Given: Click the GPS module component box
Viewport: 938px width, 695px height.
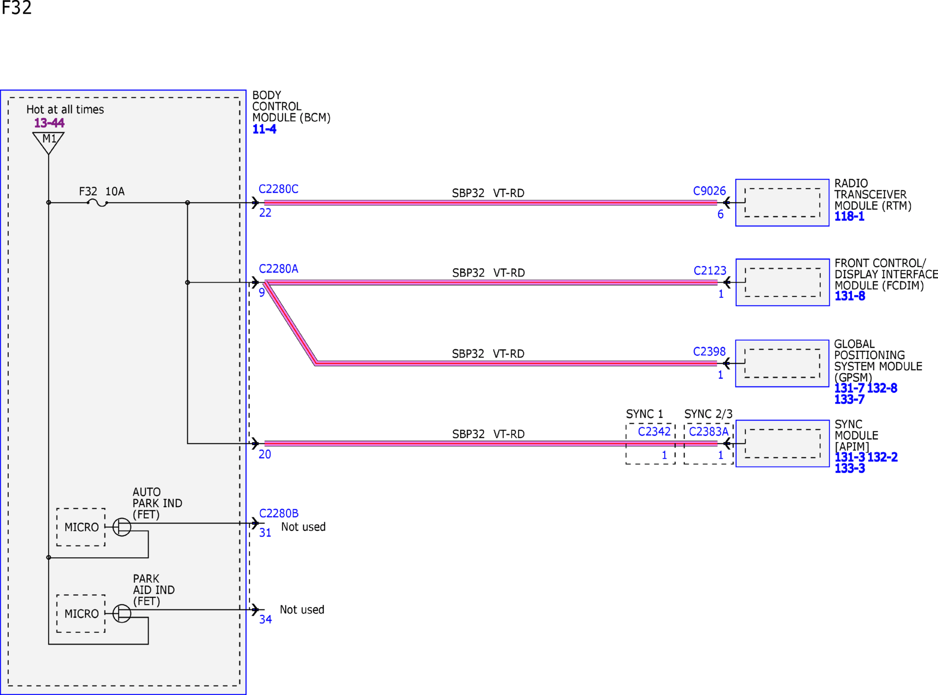Looking at the screenshot, I should (x=782, y=363).
